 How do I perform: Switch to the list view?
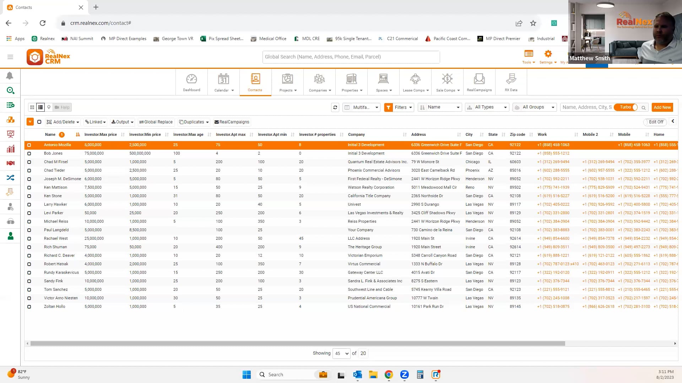click(40, 107)
